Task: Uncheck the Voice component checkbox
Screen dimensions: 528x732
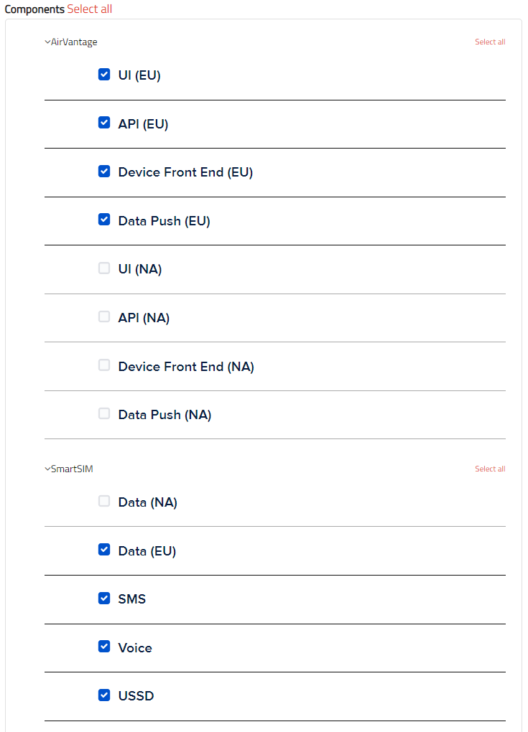Action: pyautogui.click(x=104, y=647)
